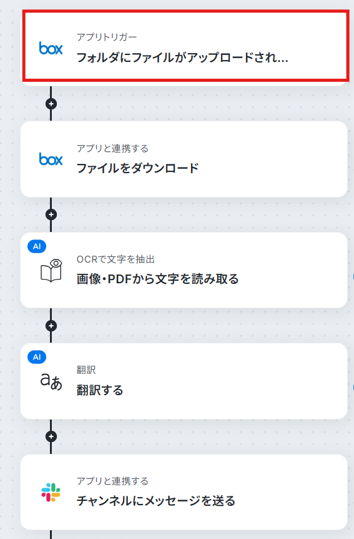Insert a step after the OCR card
This screenshot has width=354, height=539.
(x=51, y=326)
